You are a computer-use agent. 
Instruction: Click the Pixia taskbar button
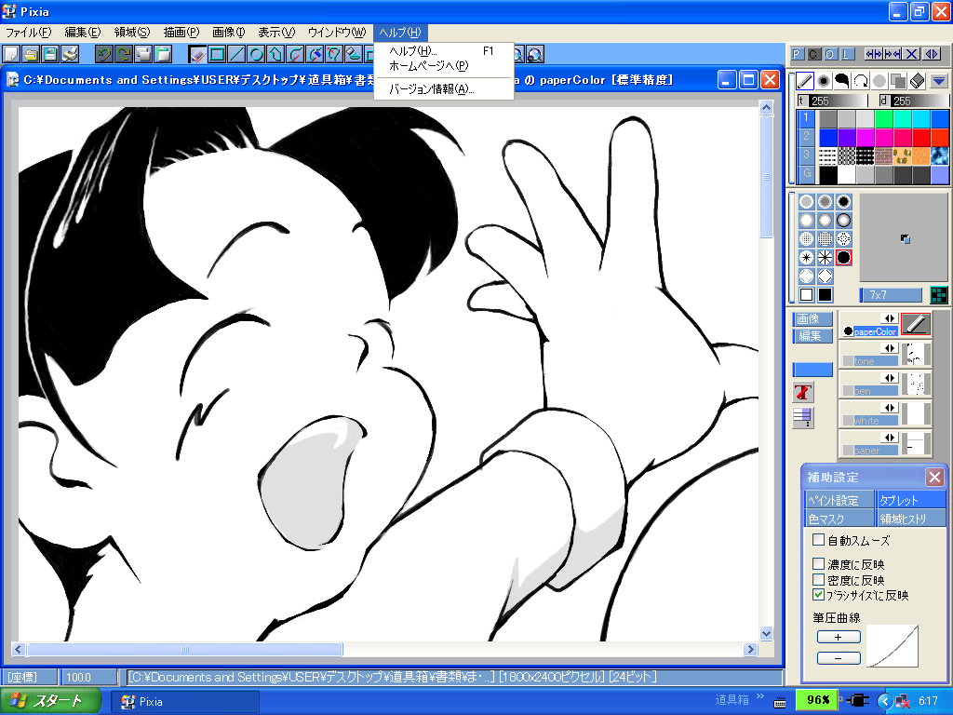(x=185, y=701)
